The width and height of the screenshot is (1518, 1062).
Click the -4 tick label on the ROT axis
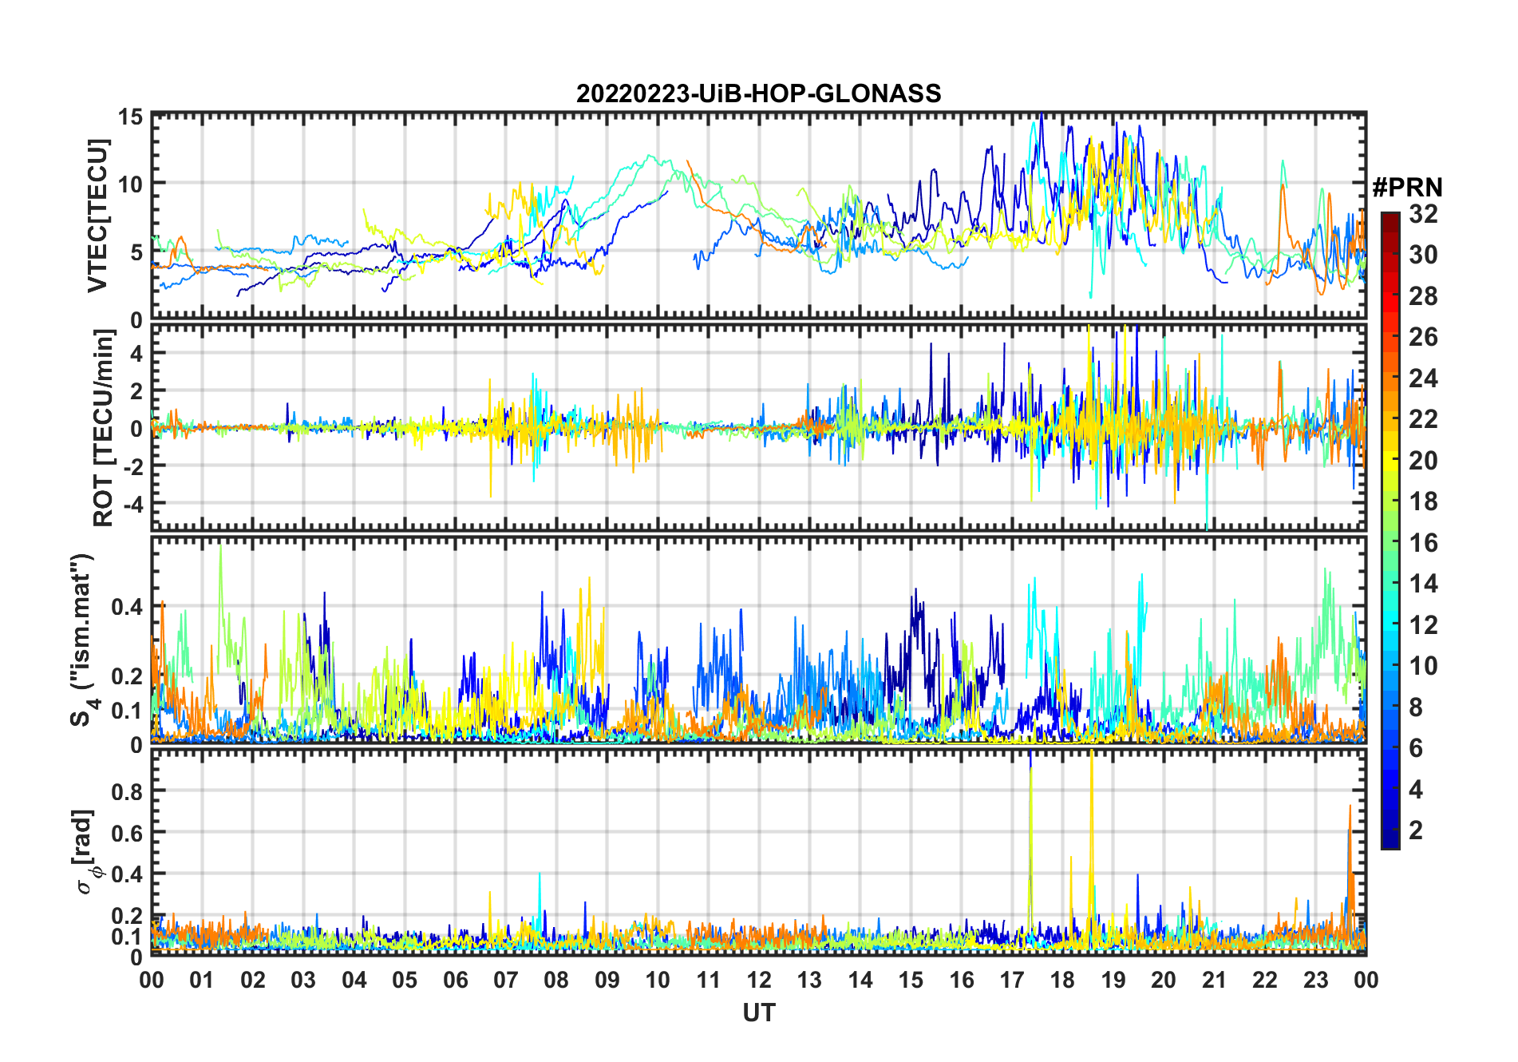point(130,504)
